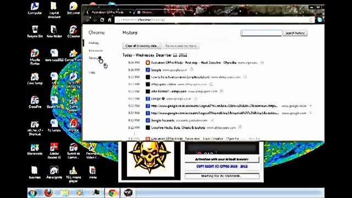Open the Recycle Bin icon
The width and height of the screenshot is (352, 198).
(35, 32)
